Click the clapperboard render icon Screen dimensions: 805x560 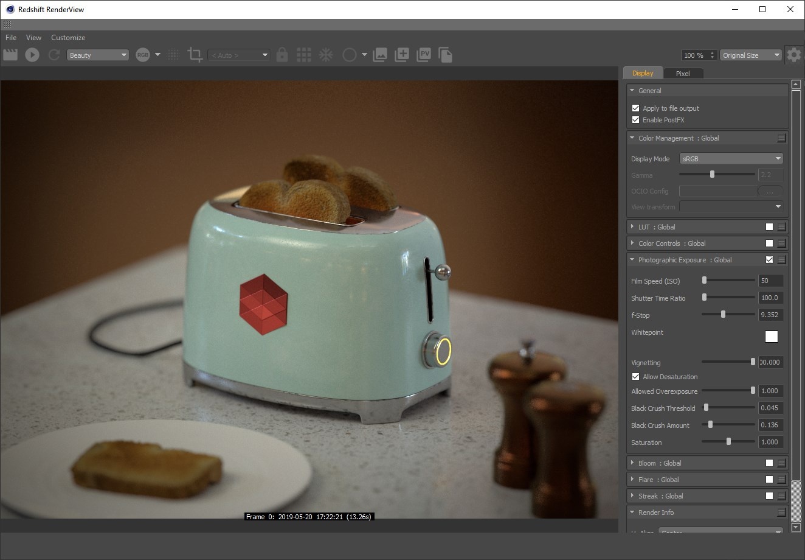point(10,55)
